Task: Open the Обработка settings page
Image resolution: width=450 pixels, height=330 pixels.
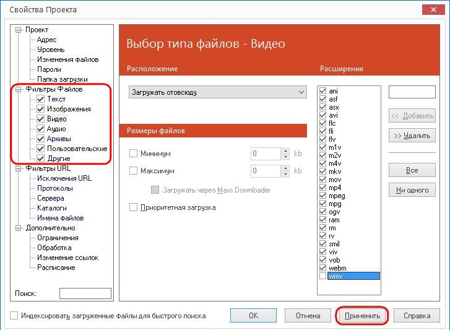Action: 54,248
